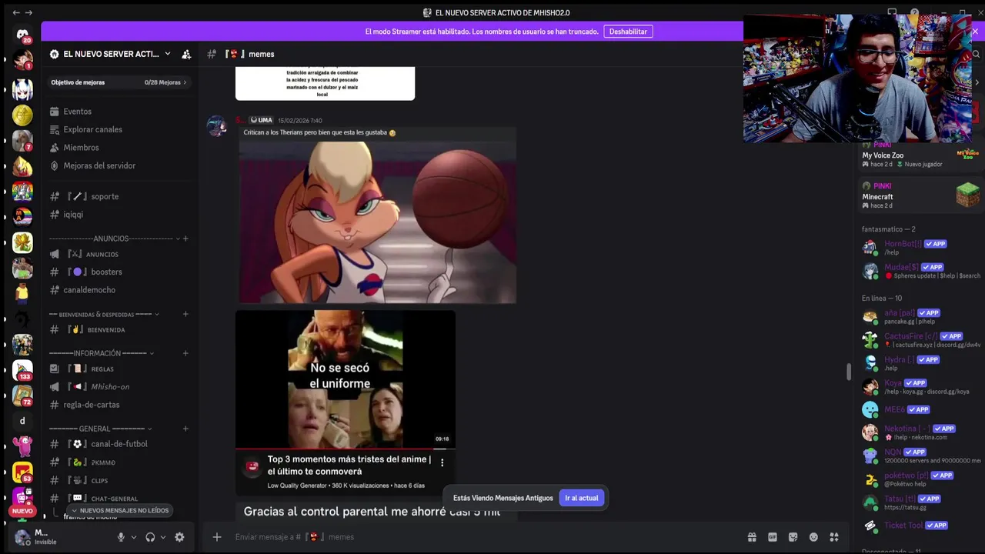Screen dimensions: 985x554
Task: Open microphone input options arrow
Action: tap(134, 537)
